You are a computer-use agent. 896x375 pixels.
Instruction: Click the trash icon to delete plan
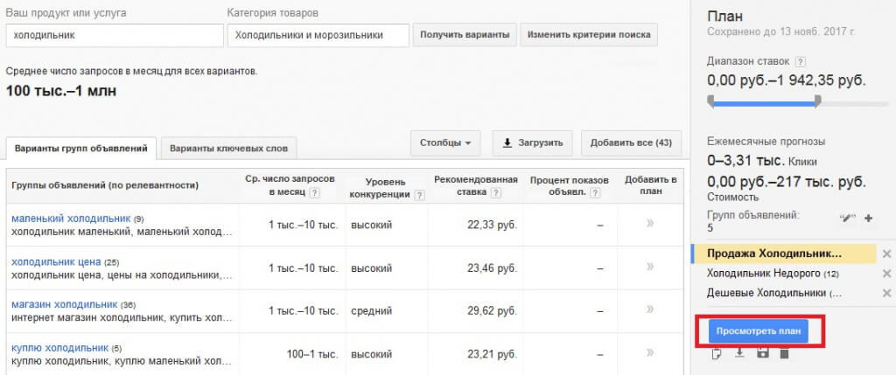784,353
